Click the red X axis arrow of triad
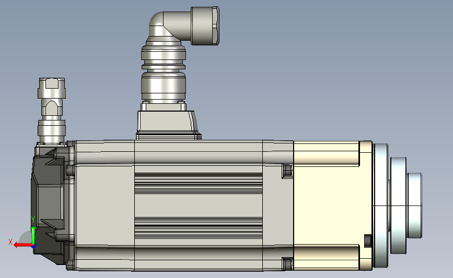The width and height of the screenshot is (453, 278). (x=23, y=245)
